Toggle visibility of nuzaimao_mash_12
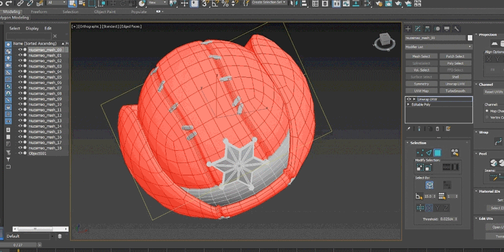The image size is (504, 252). pyautogui.click(x=20, y=115)
